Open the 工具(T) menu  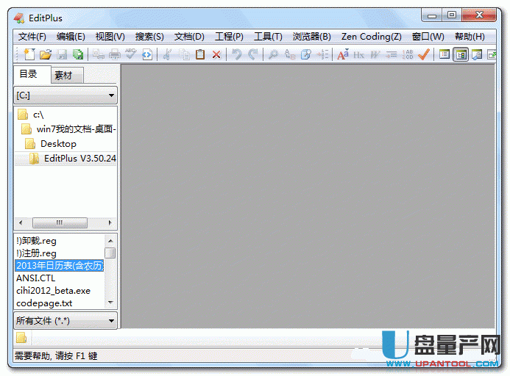[x=268, y=37]
